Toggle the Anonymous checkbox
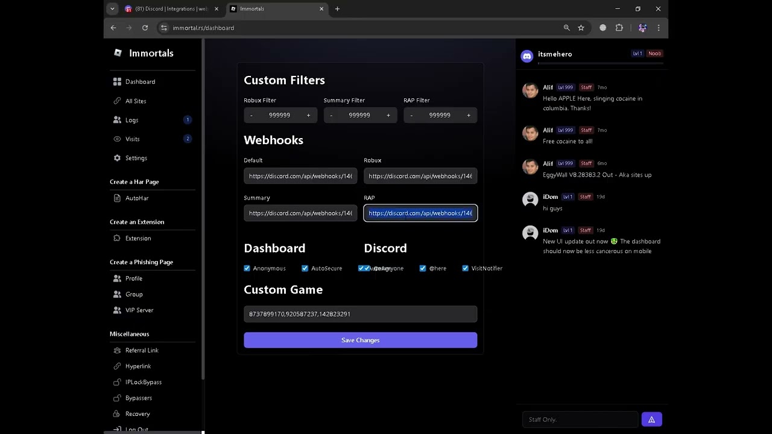 click(x=247, y=268)
